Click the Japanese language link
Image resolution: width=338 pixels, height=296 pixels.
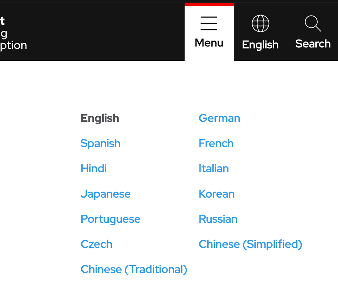(x=106, y=194)
